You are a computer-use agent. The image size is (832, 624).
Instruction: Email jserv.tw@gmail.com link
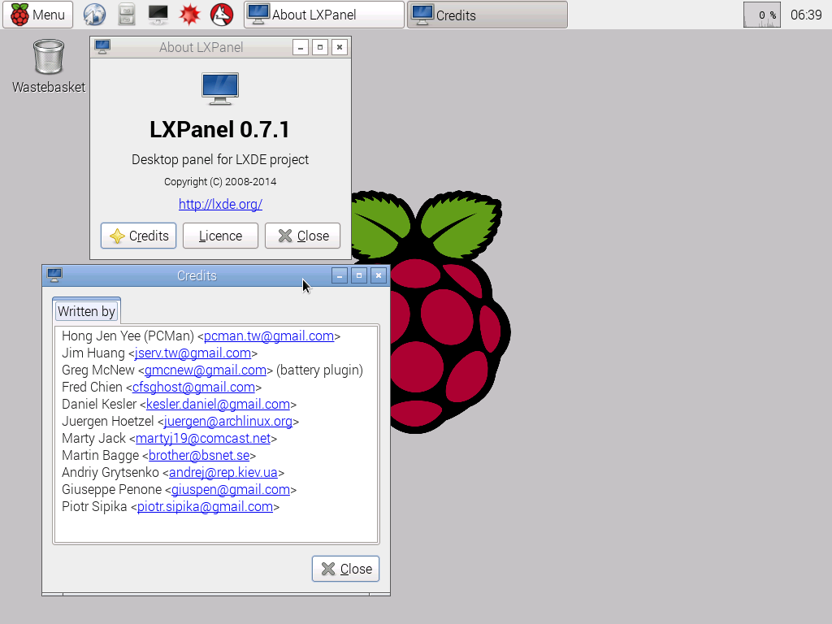tap(193, 353)
